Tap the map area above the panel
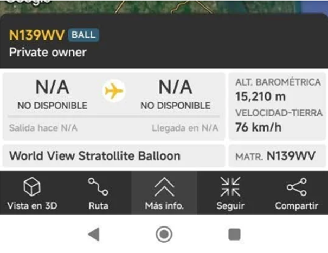This screenshot has width=328, height=253. [x=163, y=7]
